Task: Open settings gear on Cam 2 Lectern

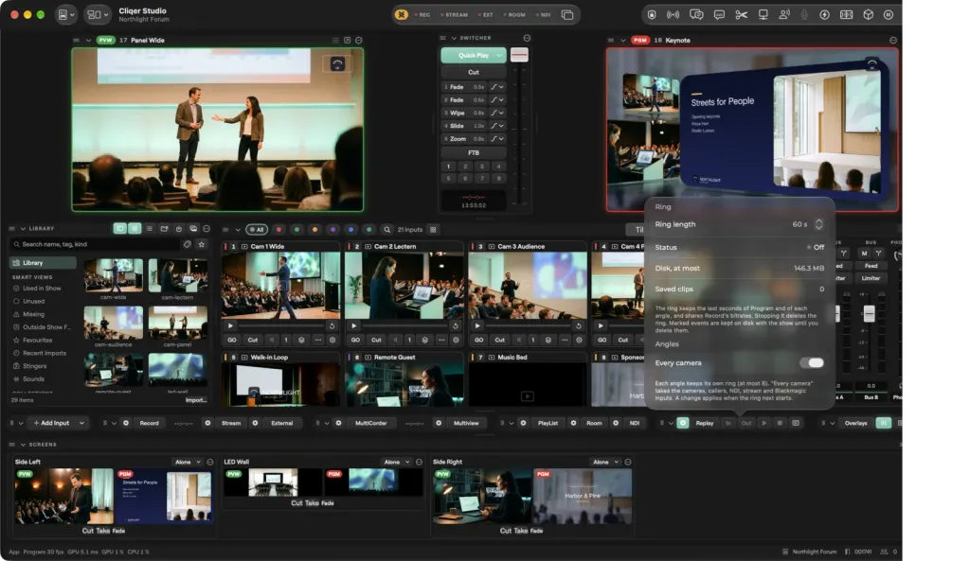Action: pos(456,340)
